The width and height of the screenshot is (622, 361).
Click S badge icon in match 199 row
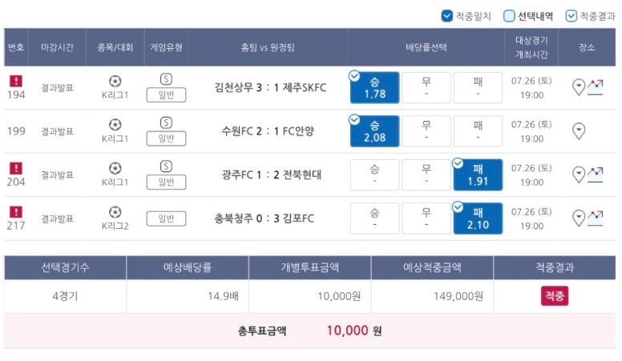click(x=166, y=122)
